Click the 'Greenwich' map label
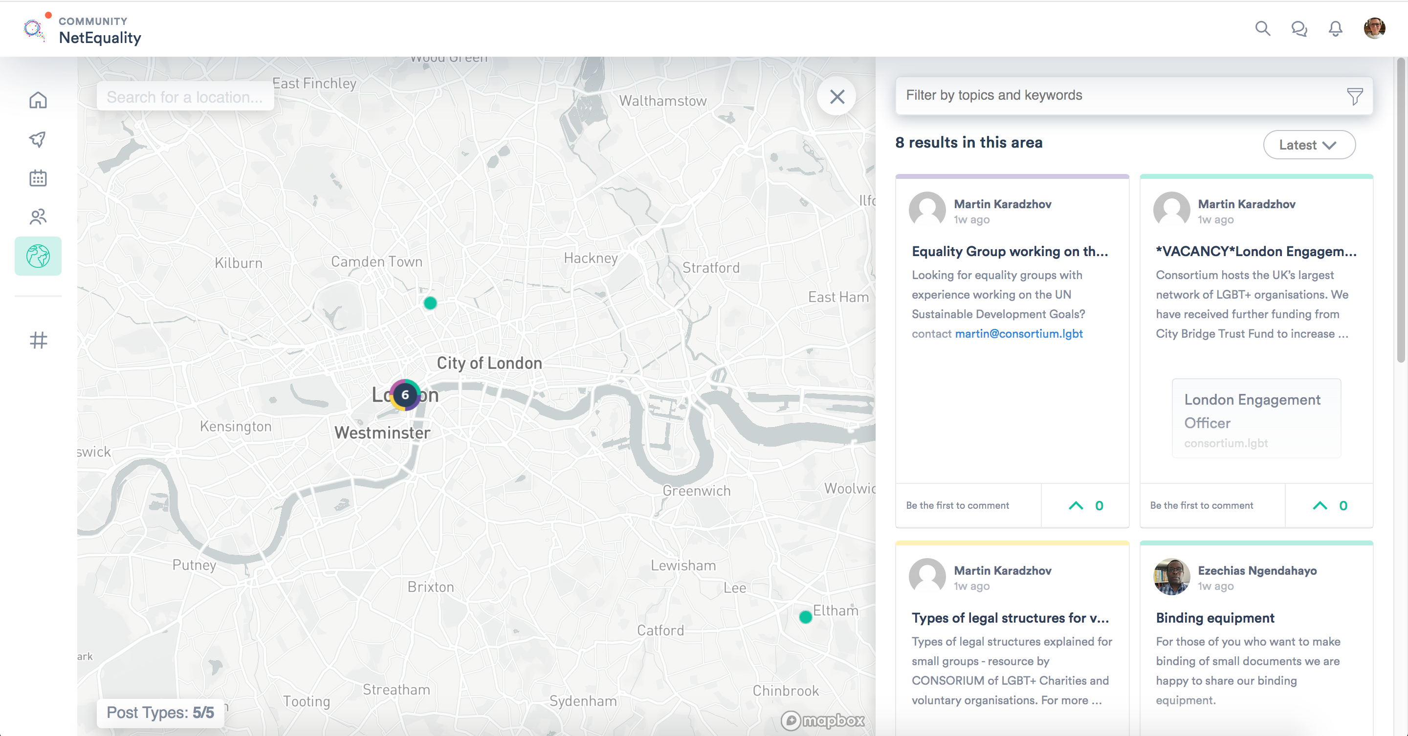Screen dimensions: 1408x736 click(x=696, y=491)
